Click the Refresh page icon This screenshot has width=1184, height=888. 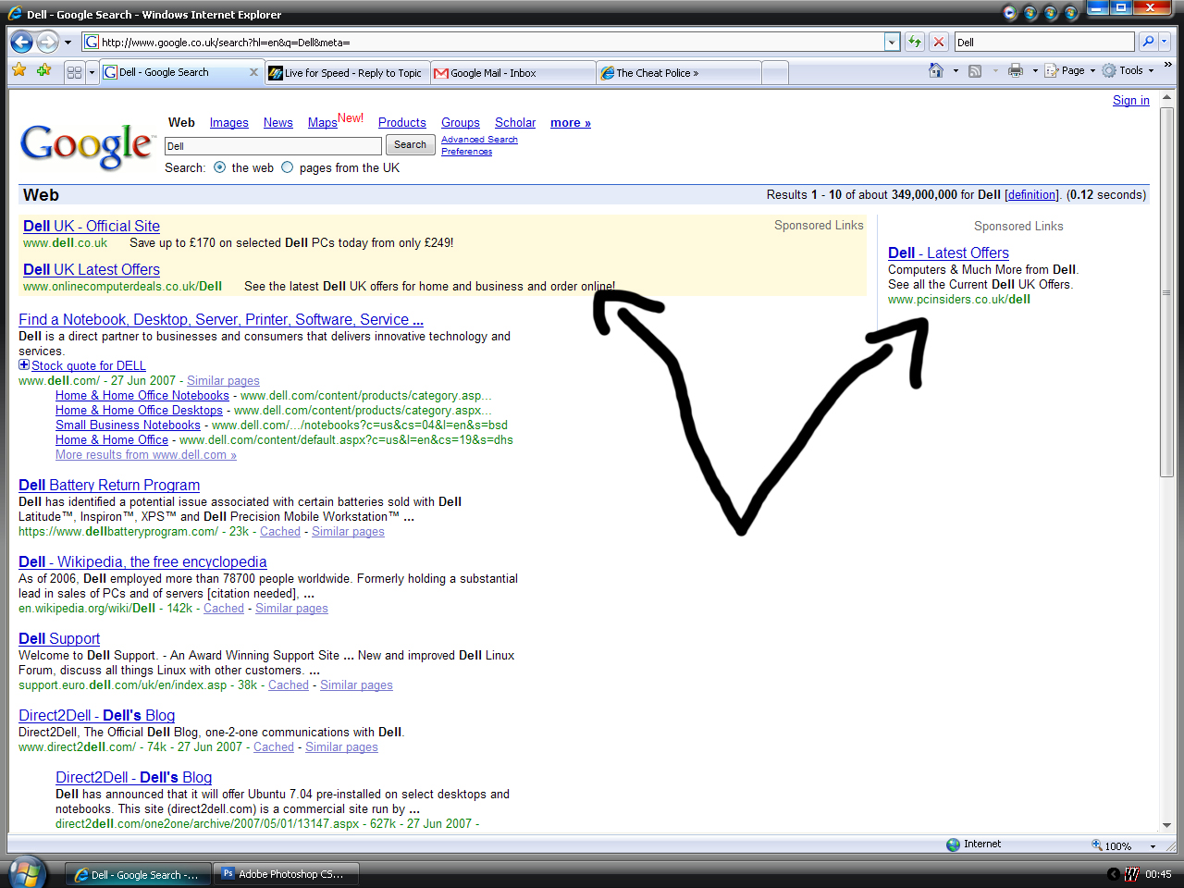(915, 42)
